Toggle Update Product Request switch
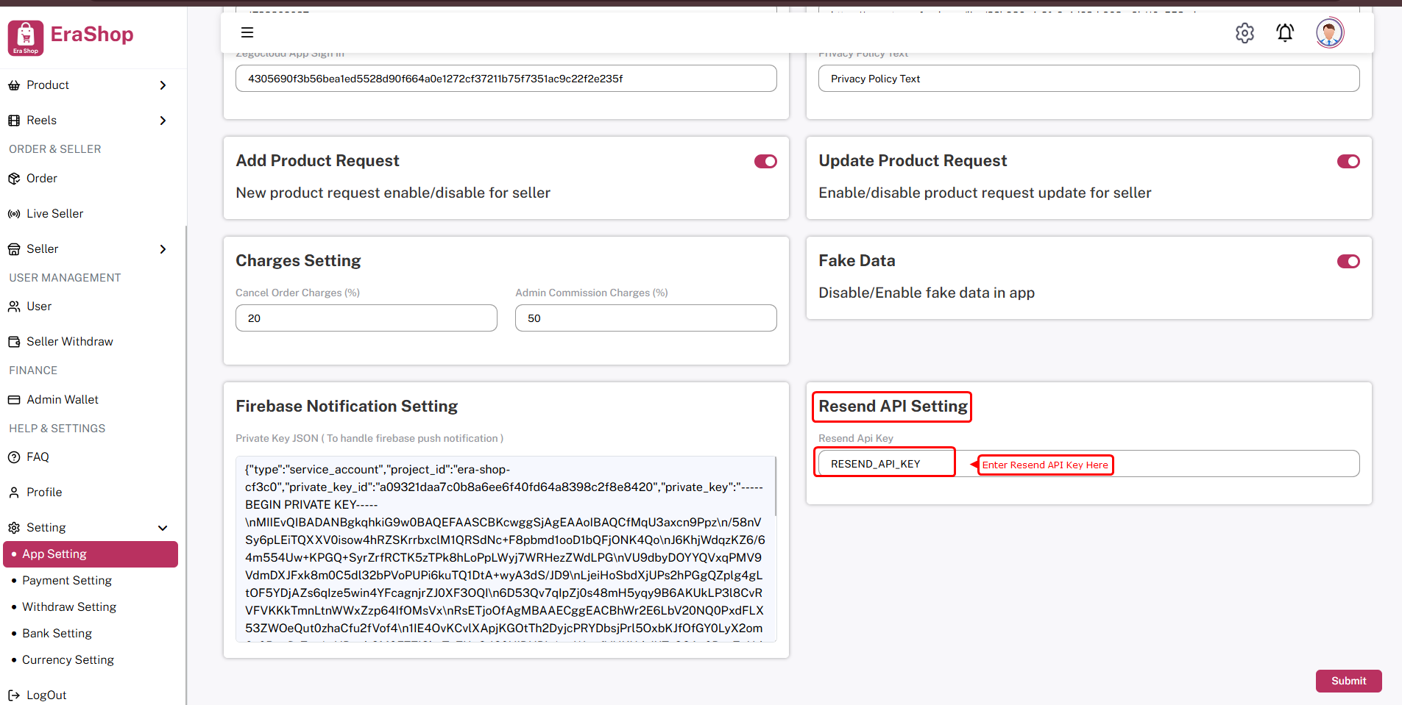This screenshot has height=705, width=1402. (1348, 162)
